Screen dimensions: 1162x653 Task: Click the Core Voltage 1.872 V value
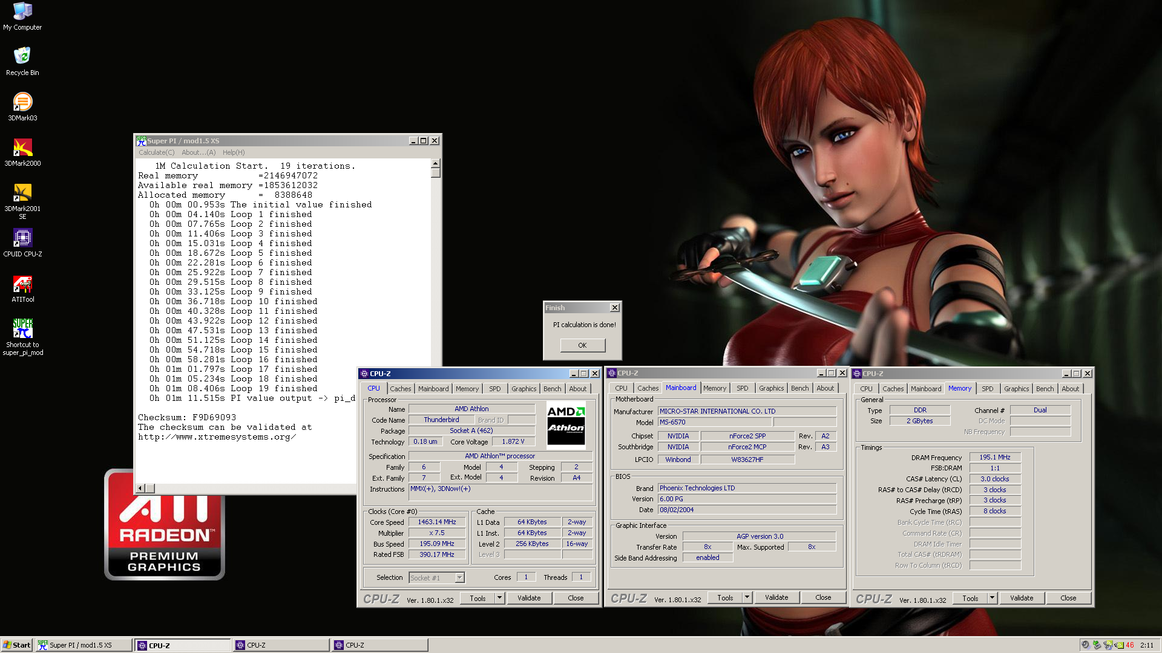513,441
